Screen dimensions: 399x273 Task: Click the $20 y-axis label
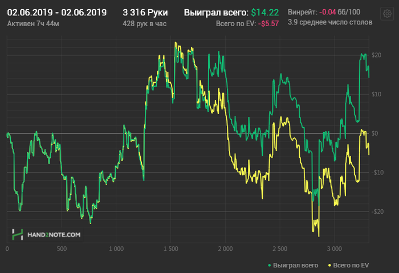tap(376, 55)
